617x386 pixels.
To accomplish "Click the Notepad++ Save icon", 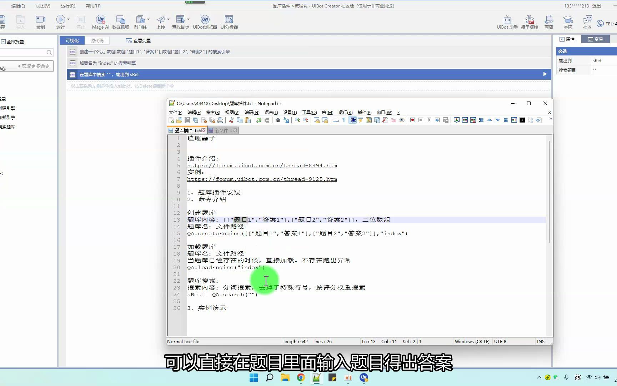I will [187, 120].
